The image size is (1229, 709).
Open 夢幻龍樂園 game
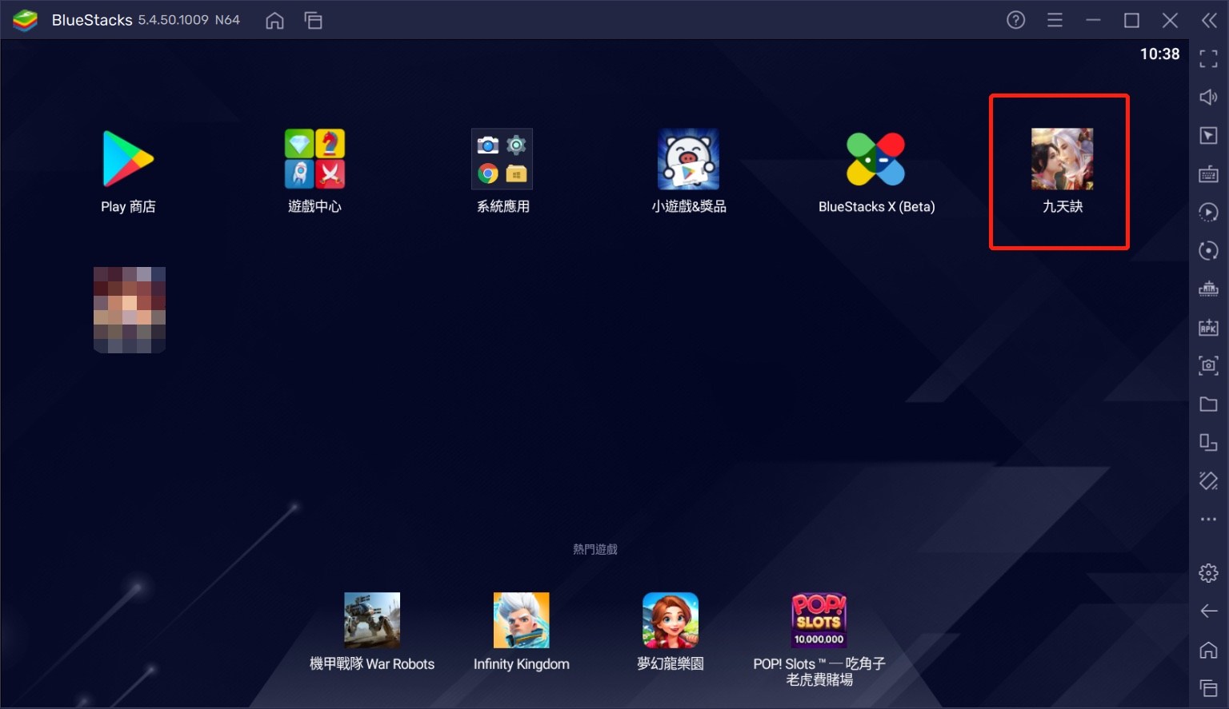click(x=671, y=619)
